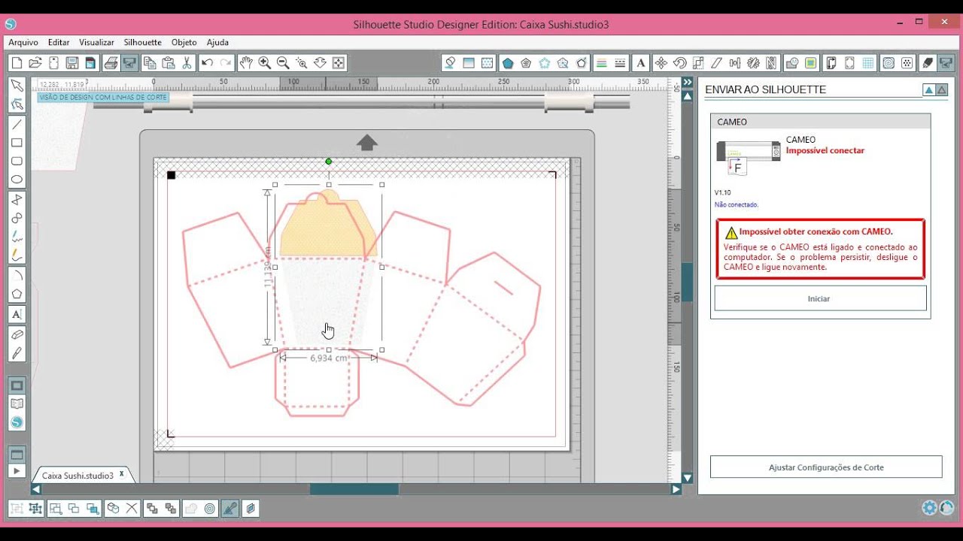The width and height of the screenshot is (963, 541).
Task: Open the Editar menu
Action: click(59, 43)
